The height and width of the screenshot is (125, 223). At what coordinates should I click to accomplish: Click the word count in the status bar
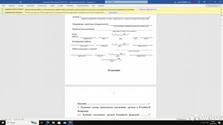17,119
